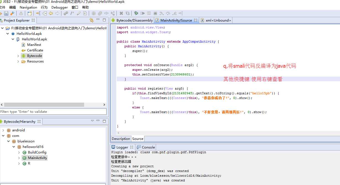The image size is (340, 185).
Task: Collapse the com package in hierarchy
Action: click(3, 136)
